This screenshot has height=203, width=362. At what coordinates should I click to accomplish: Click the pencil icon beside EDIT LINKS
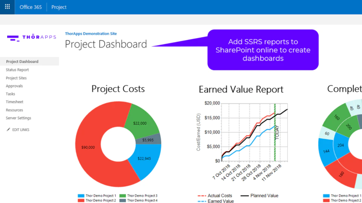click(x=8, y=130)
